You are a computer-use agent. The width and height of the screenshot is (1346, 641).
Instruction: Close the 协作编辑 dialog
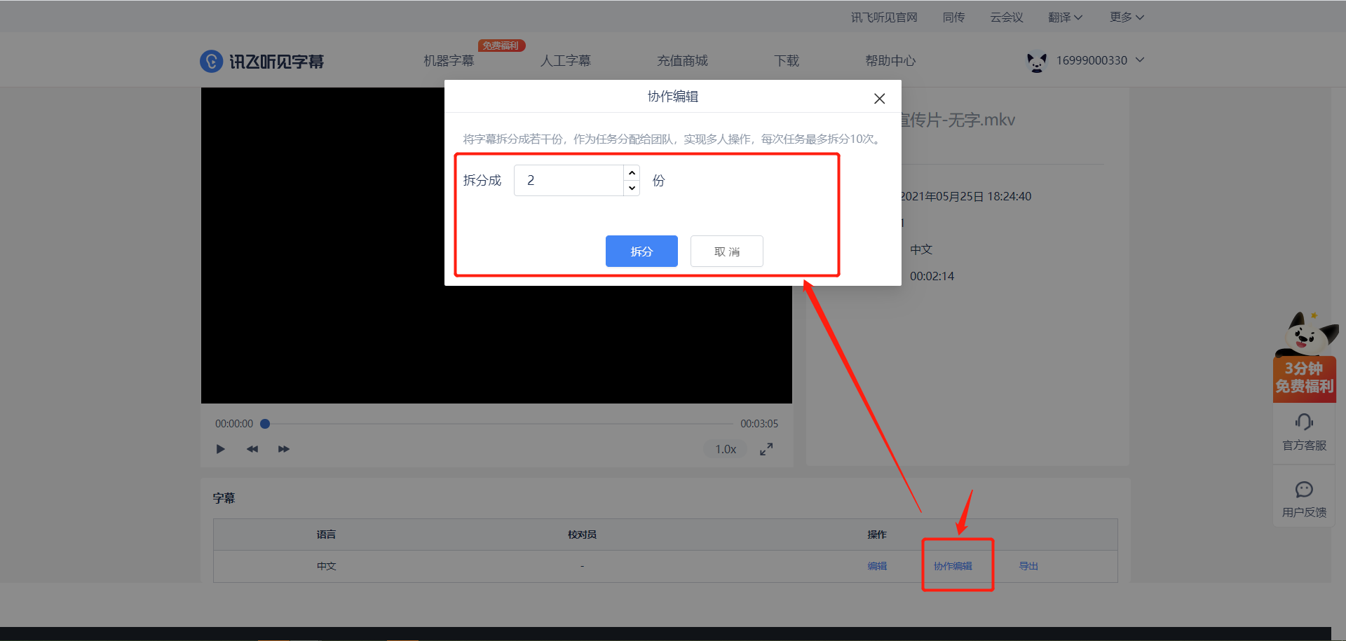click(x=879, y=99)
